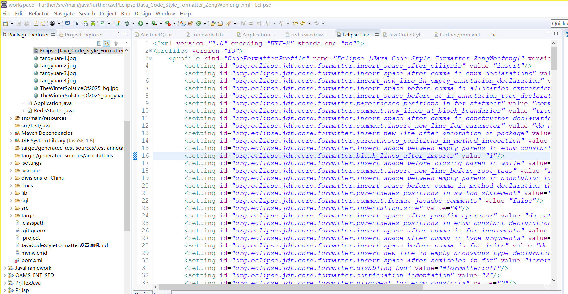568x294 pixels.
Task: Click the profile user icon in toolbar
Action: click(x=52, y=23)
